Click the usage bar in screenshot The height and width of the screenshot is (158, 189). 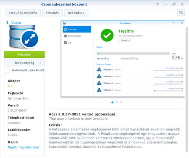click(133, 54)
